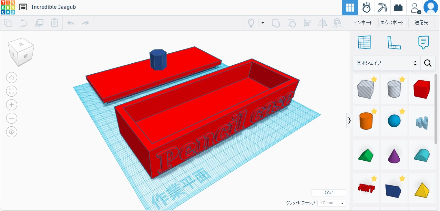Redo the last action
Screen dimensions: 440x211
86,23
